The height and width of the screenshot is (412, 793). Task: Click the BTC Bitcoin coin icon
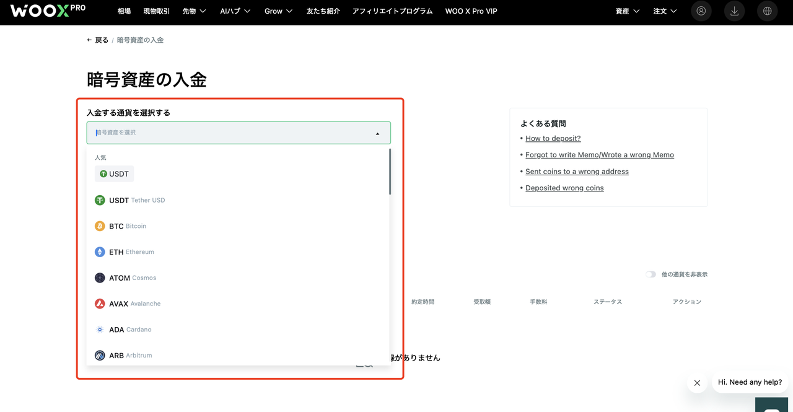pyautogui.click(x=100, y=226)
